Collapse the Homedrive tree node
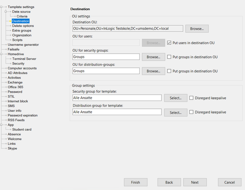The height and width of the screenshot is (190, 245). pos(2,54)
